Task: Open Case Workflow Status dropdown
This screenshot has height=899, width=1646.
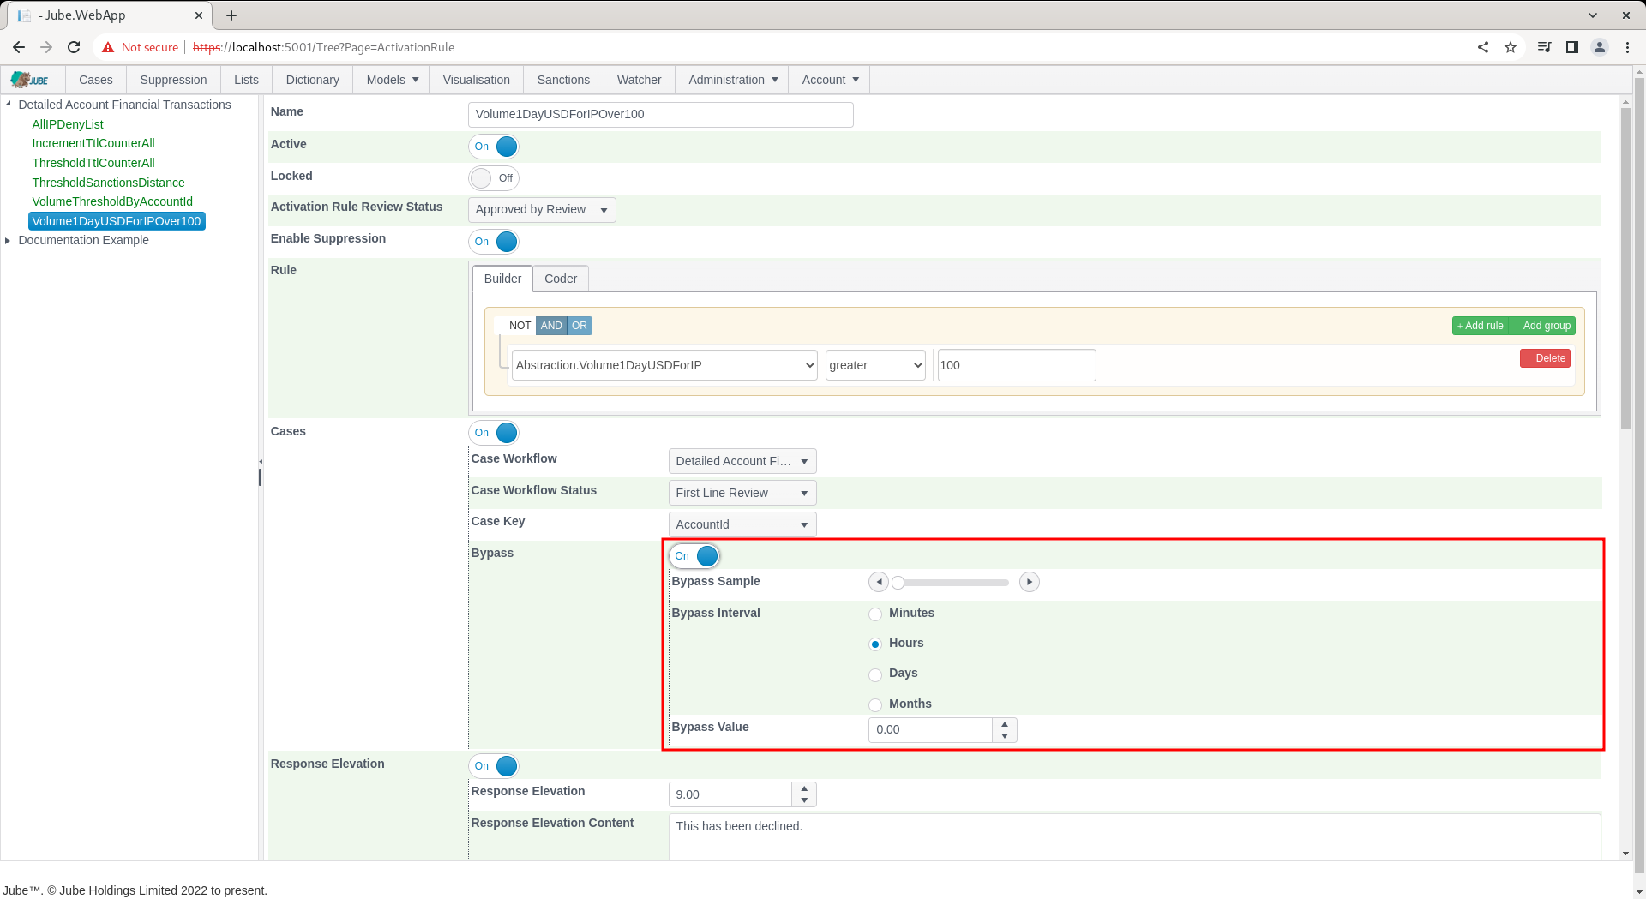Action: 742,493
